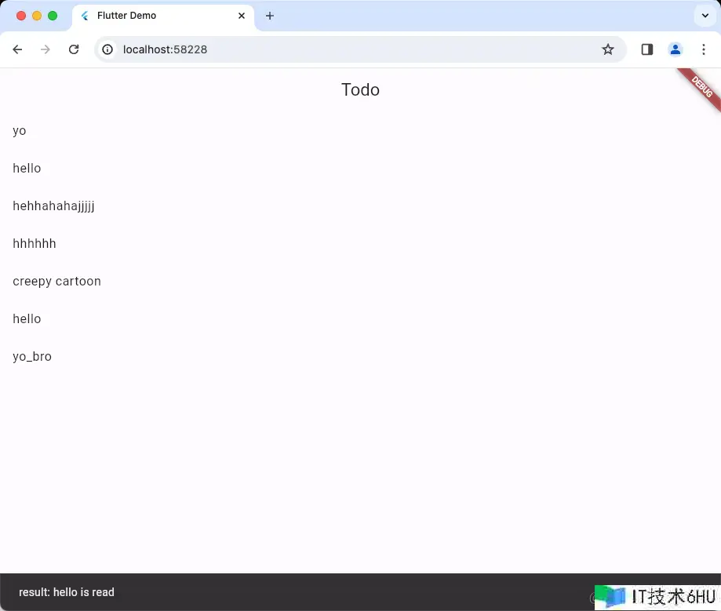Image resolution: width=721 pixels, height=611 pixels.
Task: Select the 'hhhhhh' todo item
Action: [360, 244]
